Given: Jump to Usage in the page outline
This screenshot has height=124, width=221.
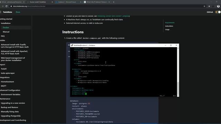Looking at the screenshot, I should pyautogui.click(x=167, y=30).
